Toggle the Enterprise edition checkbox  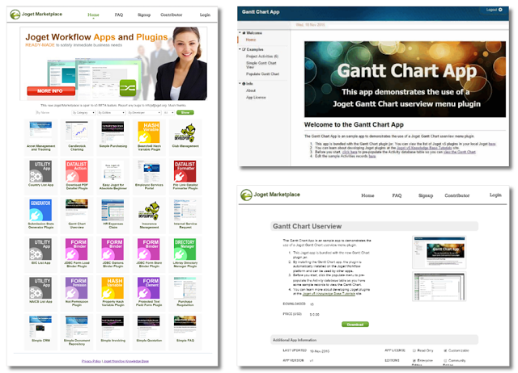click(414, 360)
